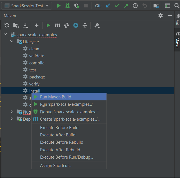
Task: Run SparkSessionTest with coverage
Action: click(x=77, y=6)
